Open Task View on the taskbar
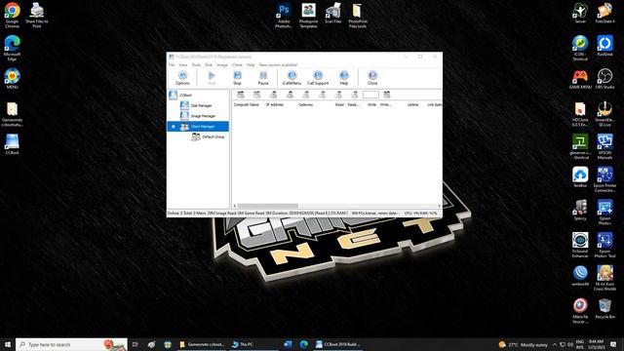The image size is (624, 351). (x=136, y=344)
